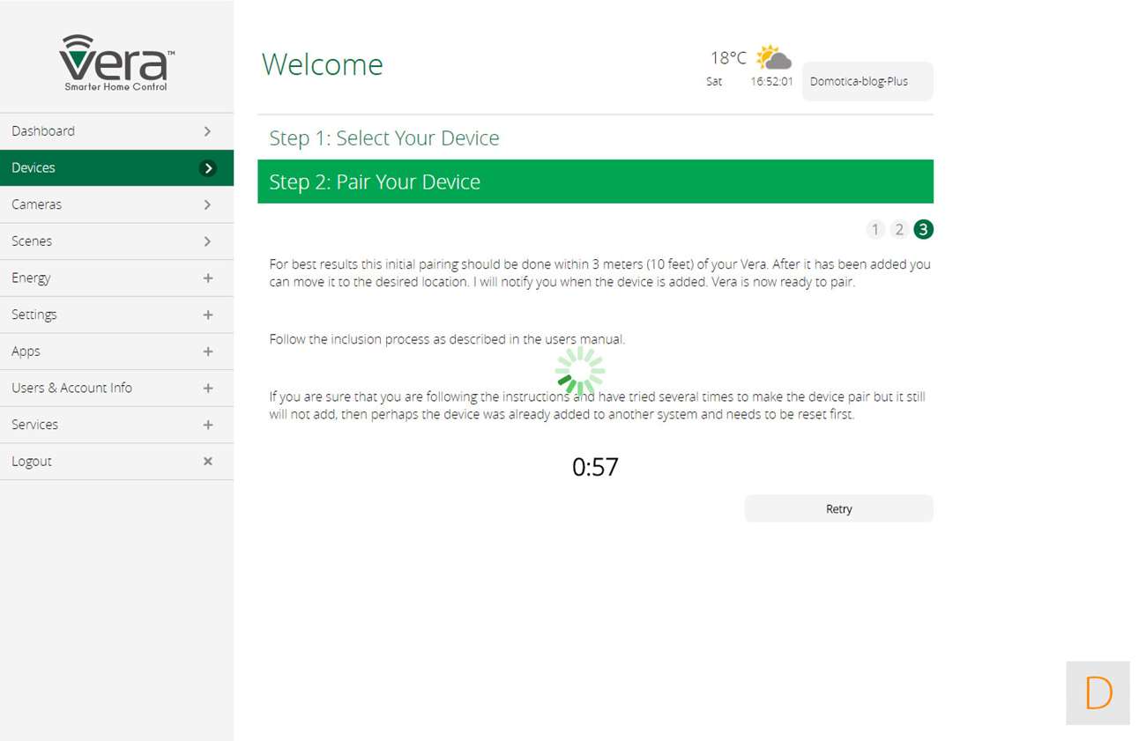Click the Vera Smarter Home Control logo
The height and width of the screenshot is (741, 1146).
tap(116, 63)
